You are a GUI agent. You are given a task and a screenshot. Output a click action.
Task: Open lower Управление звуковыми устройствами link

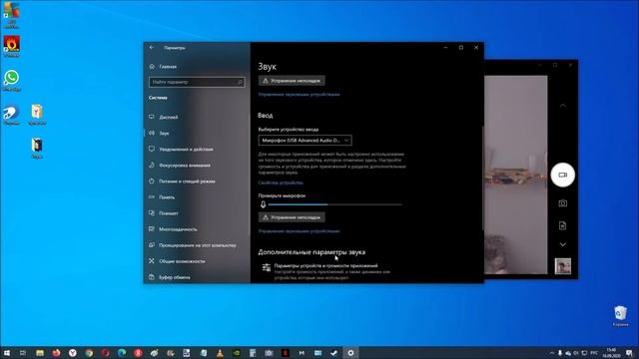(299, 230)
